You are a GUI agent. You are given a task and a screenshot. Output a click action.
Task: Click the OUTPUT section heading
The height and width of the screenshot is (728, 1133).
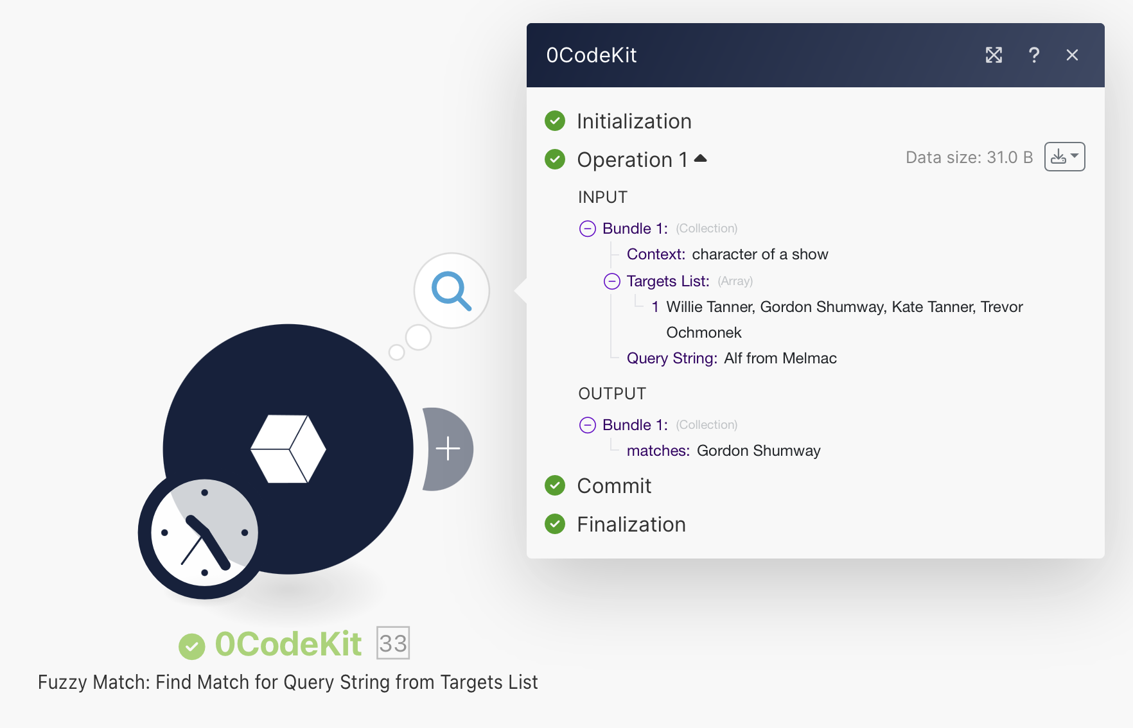point(612,394)
